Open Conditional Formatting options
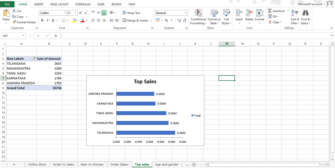The image size is (335, 168). 198,17
